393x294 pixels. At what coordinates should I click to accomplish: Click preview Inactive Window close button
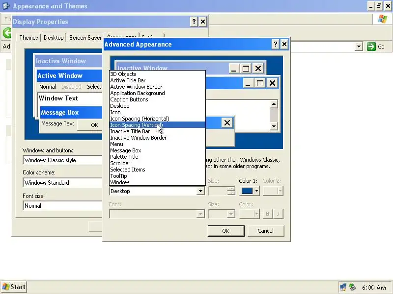[x=258, y=68]
